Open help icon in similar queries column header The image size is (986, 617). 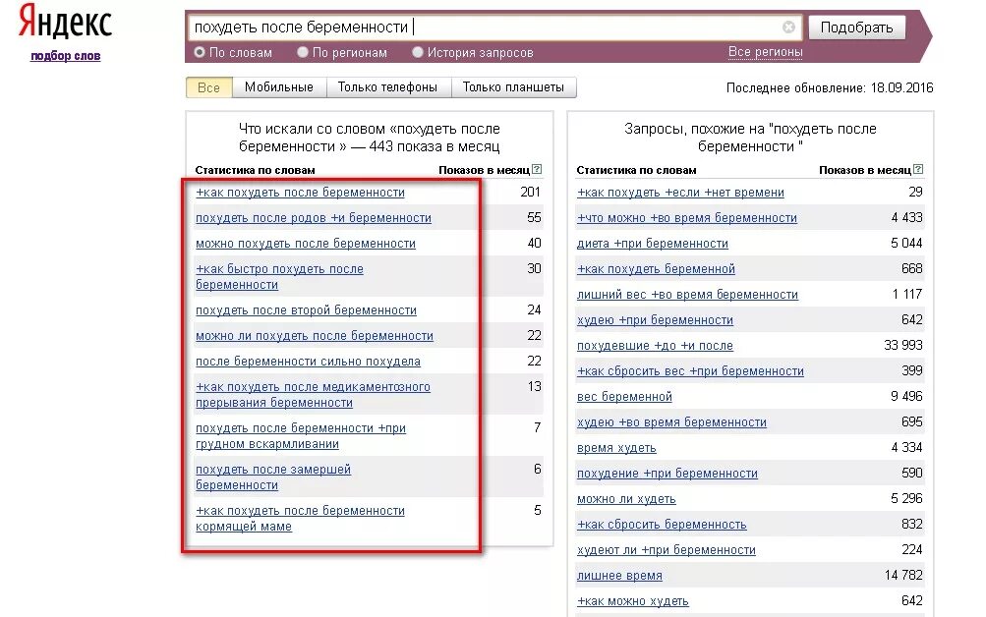pos(918,170)
